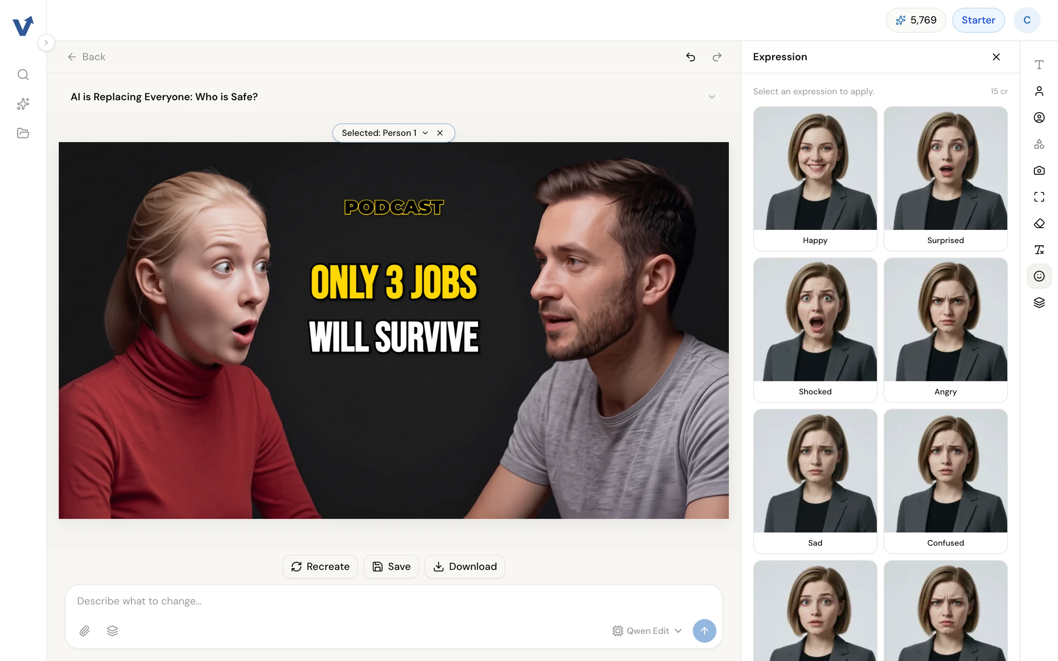Apply the Sad expression

[x=815, y=481]
